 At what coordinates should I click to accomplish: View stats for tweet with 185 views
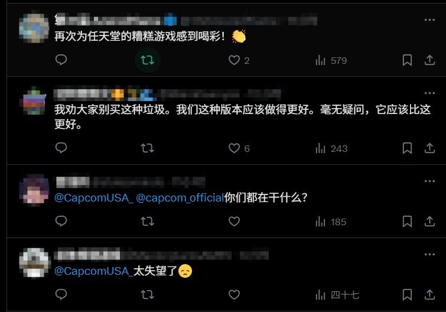pos(331,222)
